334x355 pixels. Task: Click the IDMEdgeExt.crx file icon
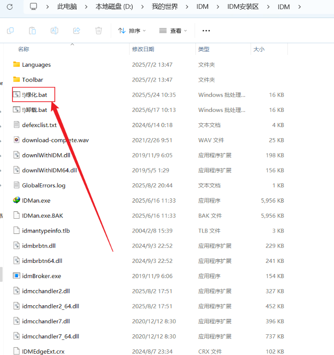tap(17, 351)
